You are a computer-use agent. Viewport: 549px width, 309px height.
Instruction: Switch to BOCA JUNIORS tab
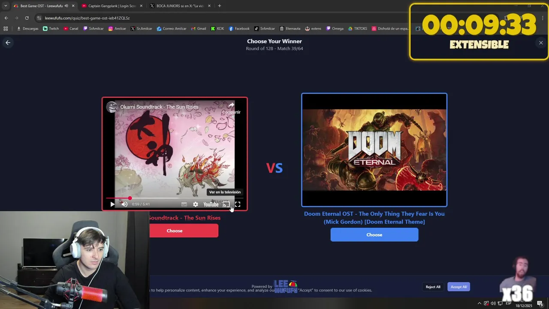tap(180, 6)
